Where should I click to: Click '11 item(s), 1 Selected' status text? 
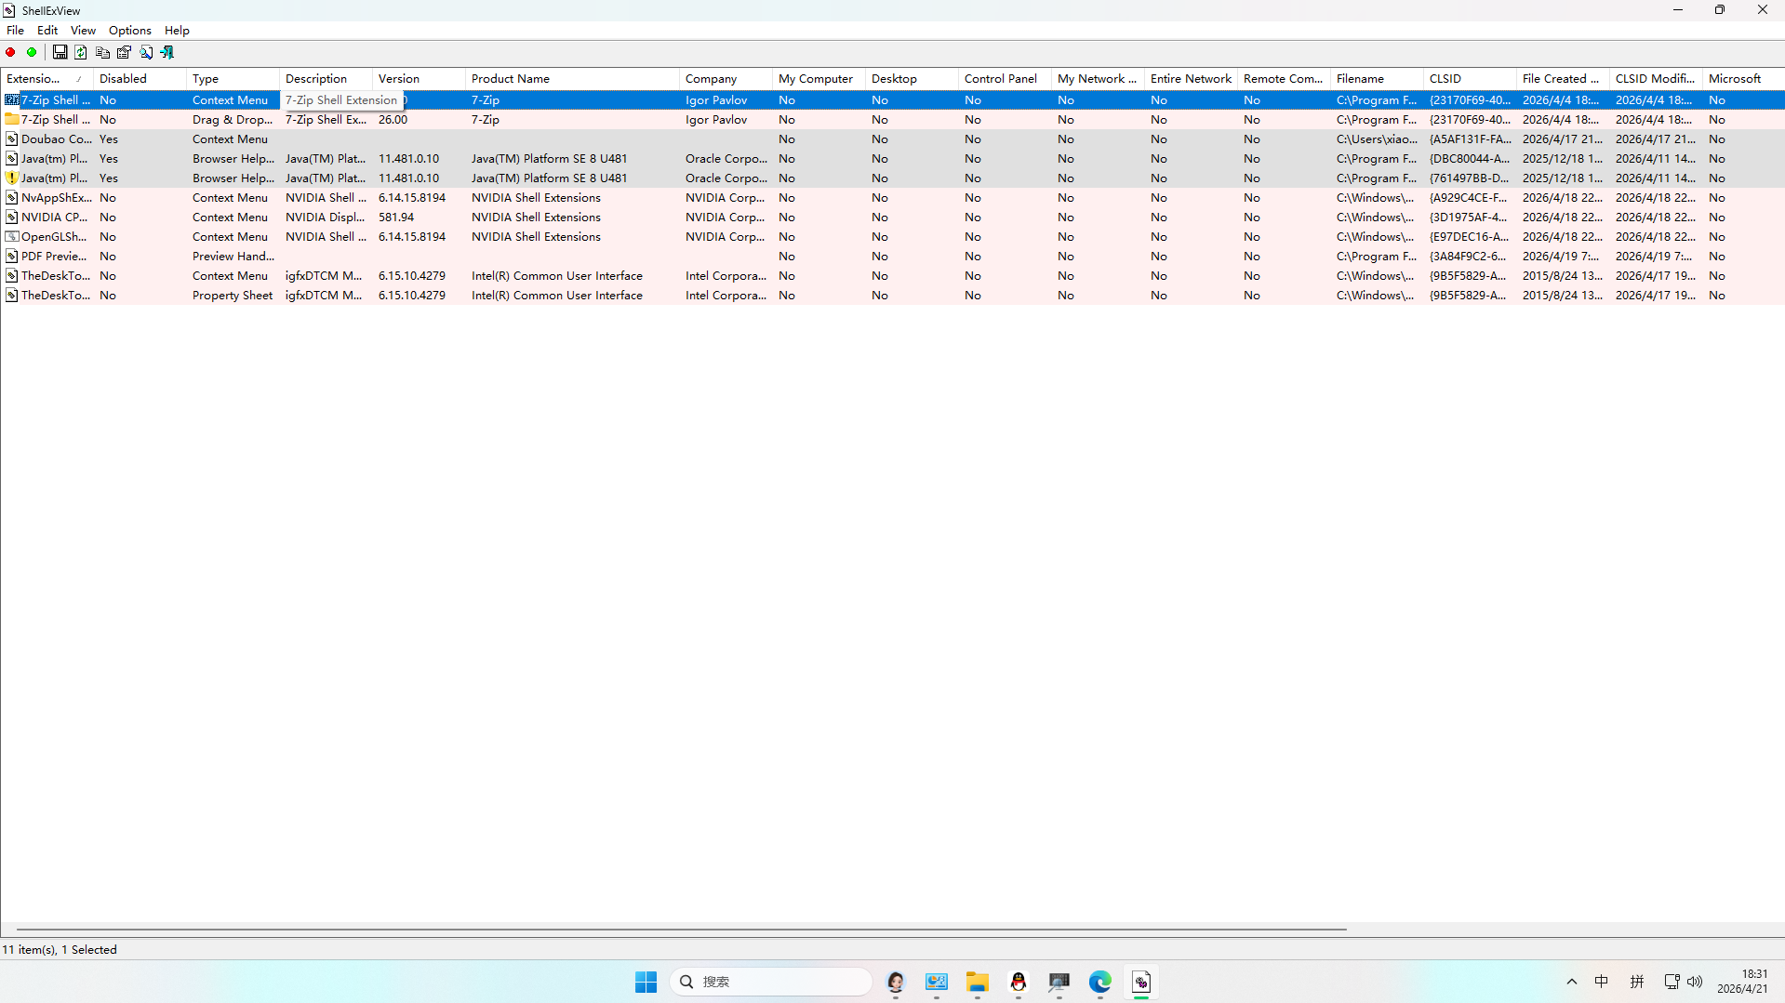(x=60, y=950)
